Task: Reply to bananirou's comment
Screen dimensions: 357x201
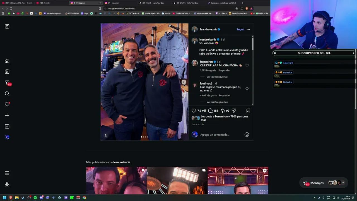Action: (224, 70)
